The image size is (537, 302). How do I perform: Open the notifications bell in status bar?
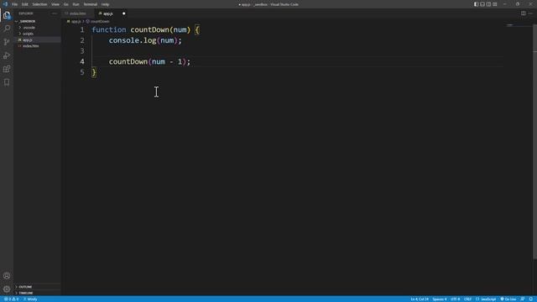[531, 299]
